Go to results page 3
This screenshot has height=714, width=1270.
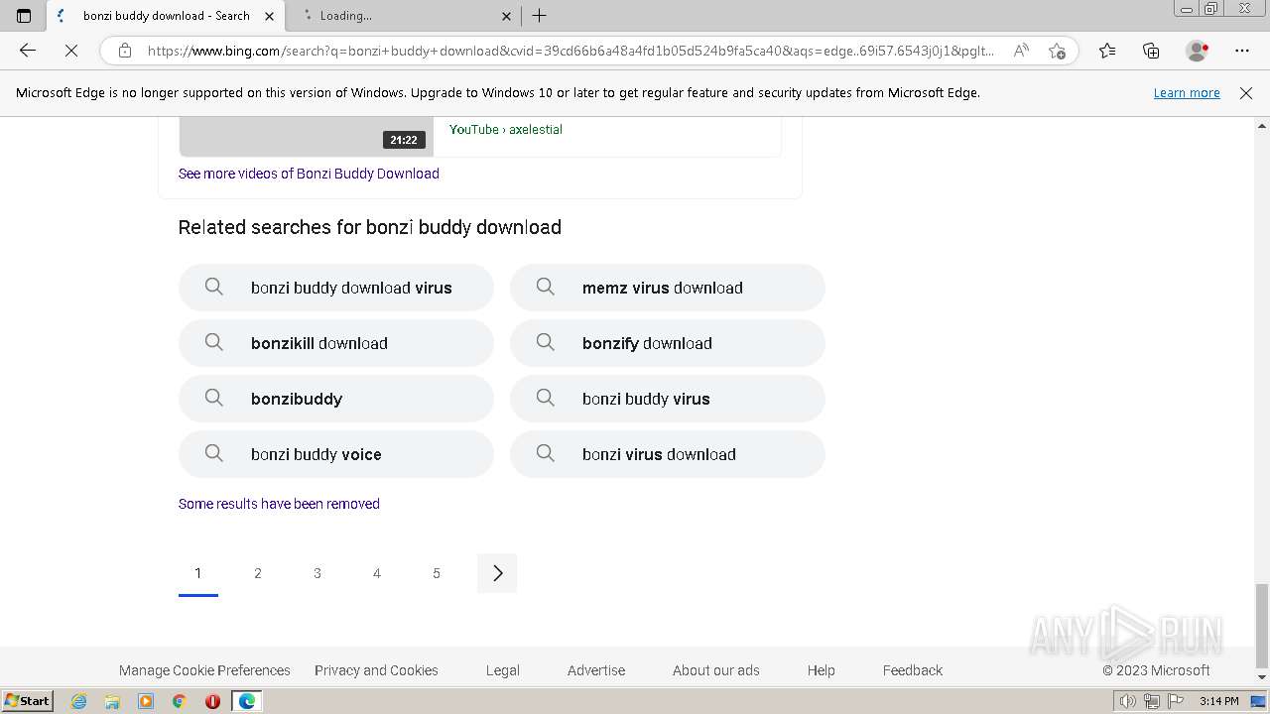click(317, 573)
